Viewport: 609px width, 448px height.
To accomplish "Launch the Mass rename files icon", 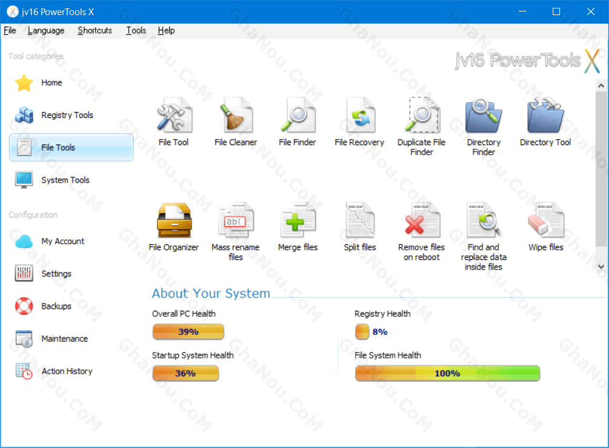I will click(x=236, y=220).
